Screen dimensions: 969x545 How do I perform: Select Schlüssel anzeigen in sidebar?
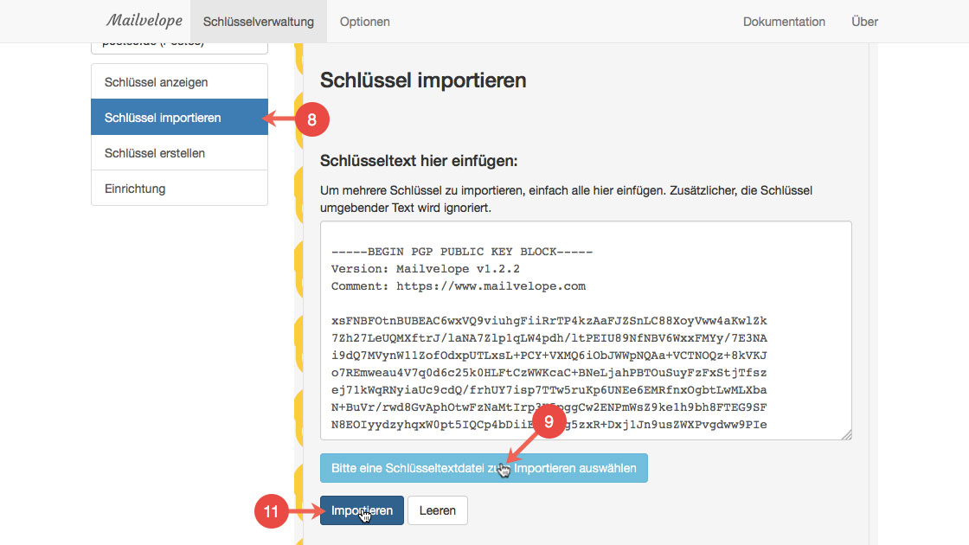(179, 81)
